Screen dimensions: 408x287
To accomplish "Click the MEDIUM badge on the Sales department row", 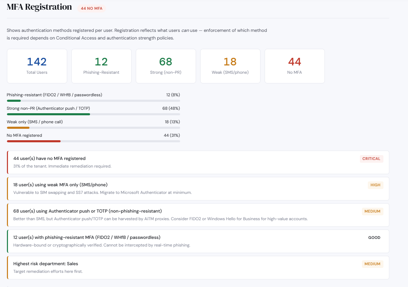I will 372,264.
